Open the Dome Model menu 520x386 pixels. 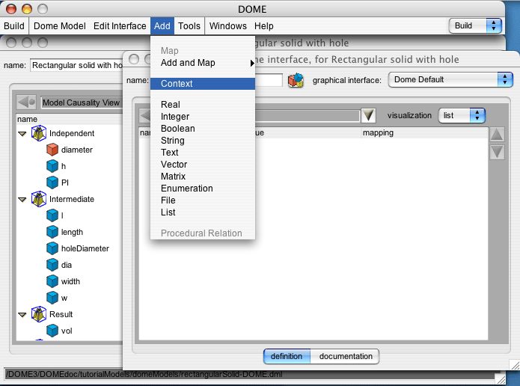pyautogui.click(x=60, y=26)
